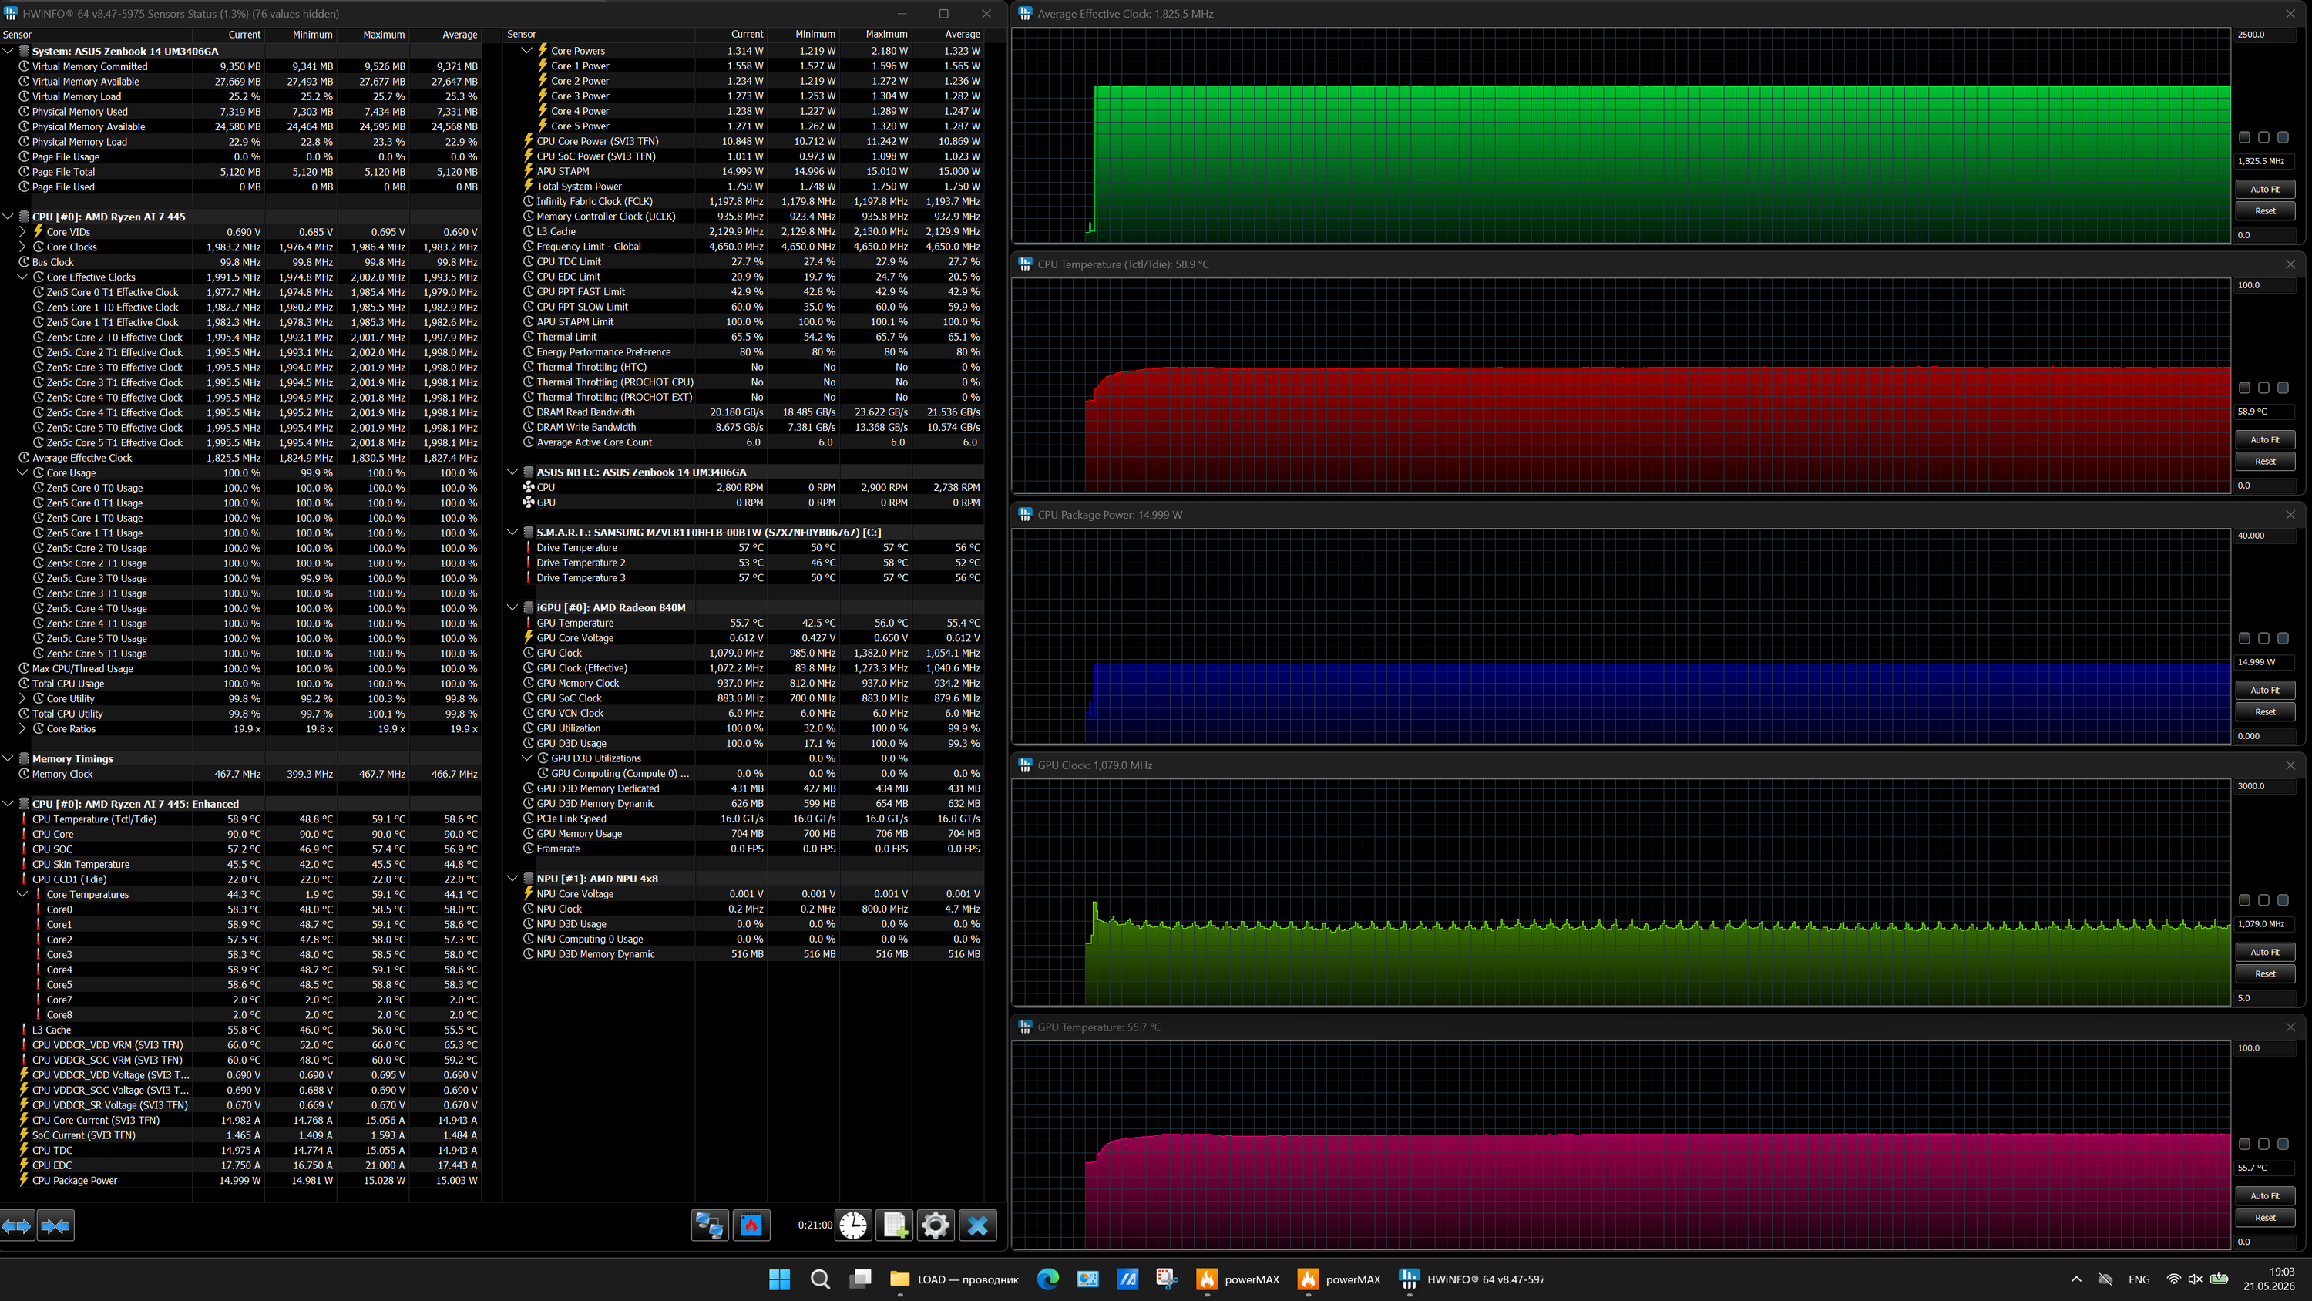Collapse the S.M.A.R.T. Samsung drive section
Image resolution: width=2312 pixels, height=1301 pixels.
click(x=512, y=533)
